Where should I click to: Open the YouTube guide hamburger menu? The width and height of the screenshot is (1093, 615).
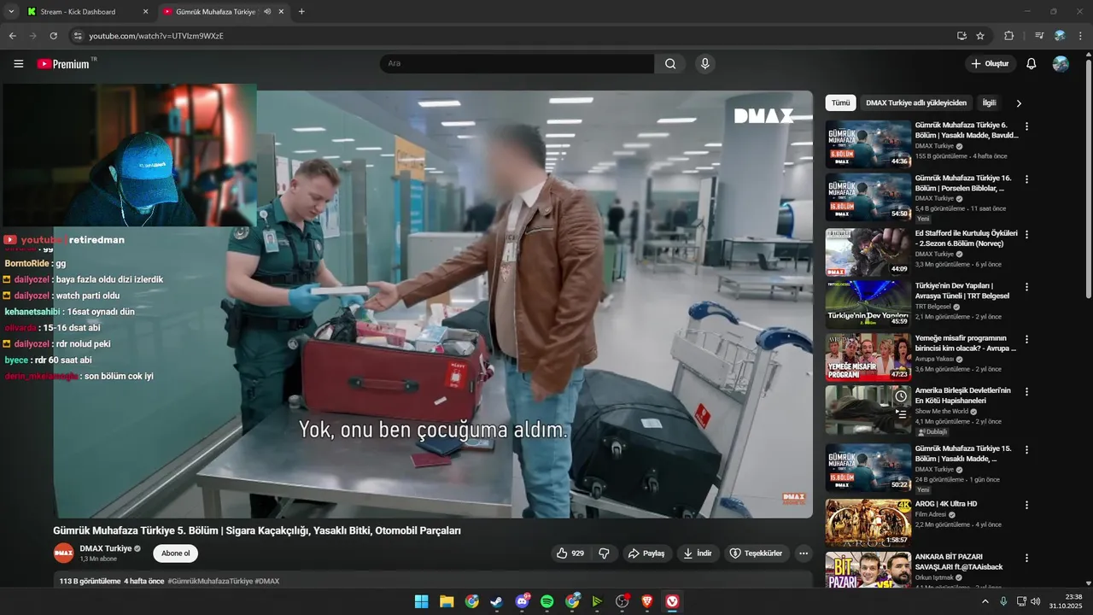click(19, 64)
